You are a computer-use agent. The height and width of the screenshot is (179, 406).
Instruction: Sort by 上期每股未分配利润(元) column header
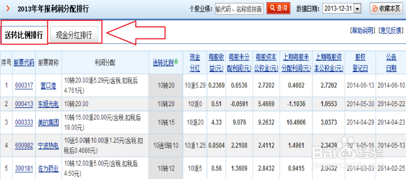click(296, 63)
